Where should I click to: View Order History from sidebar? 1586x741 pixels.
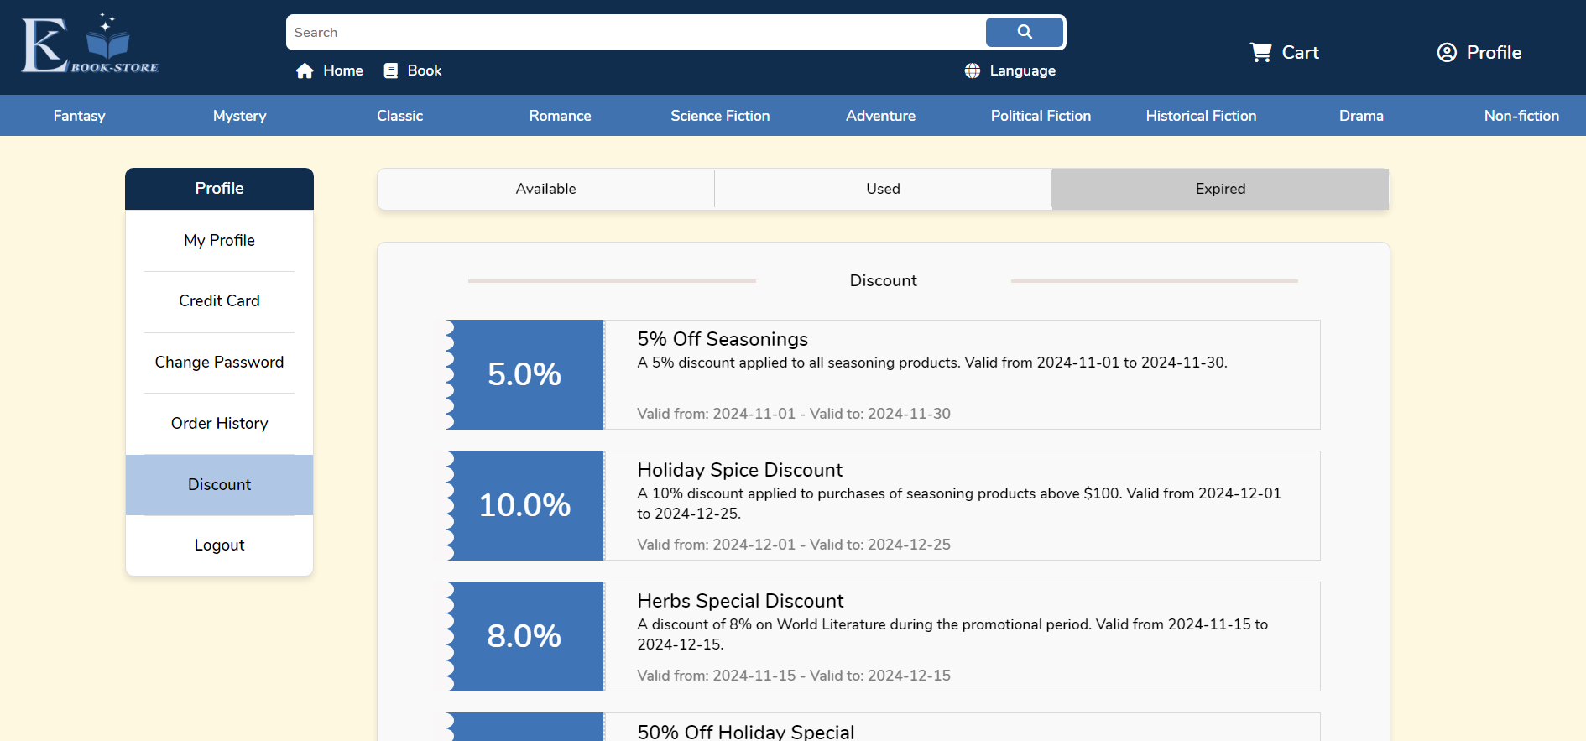[219, 424]
